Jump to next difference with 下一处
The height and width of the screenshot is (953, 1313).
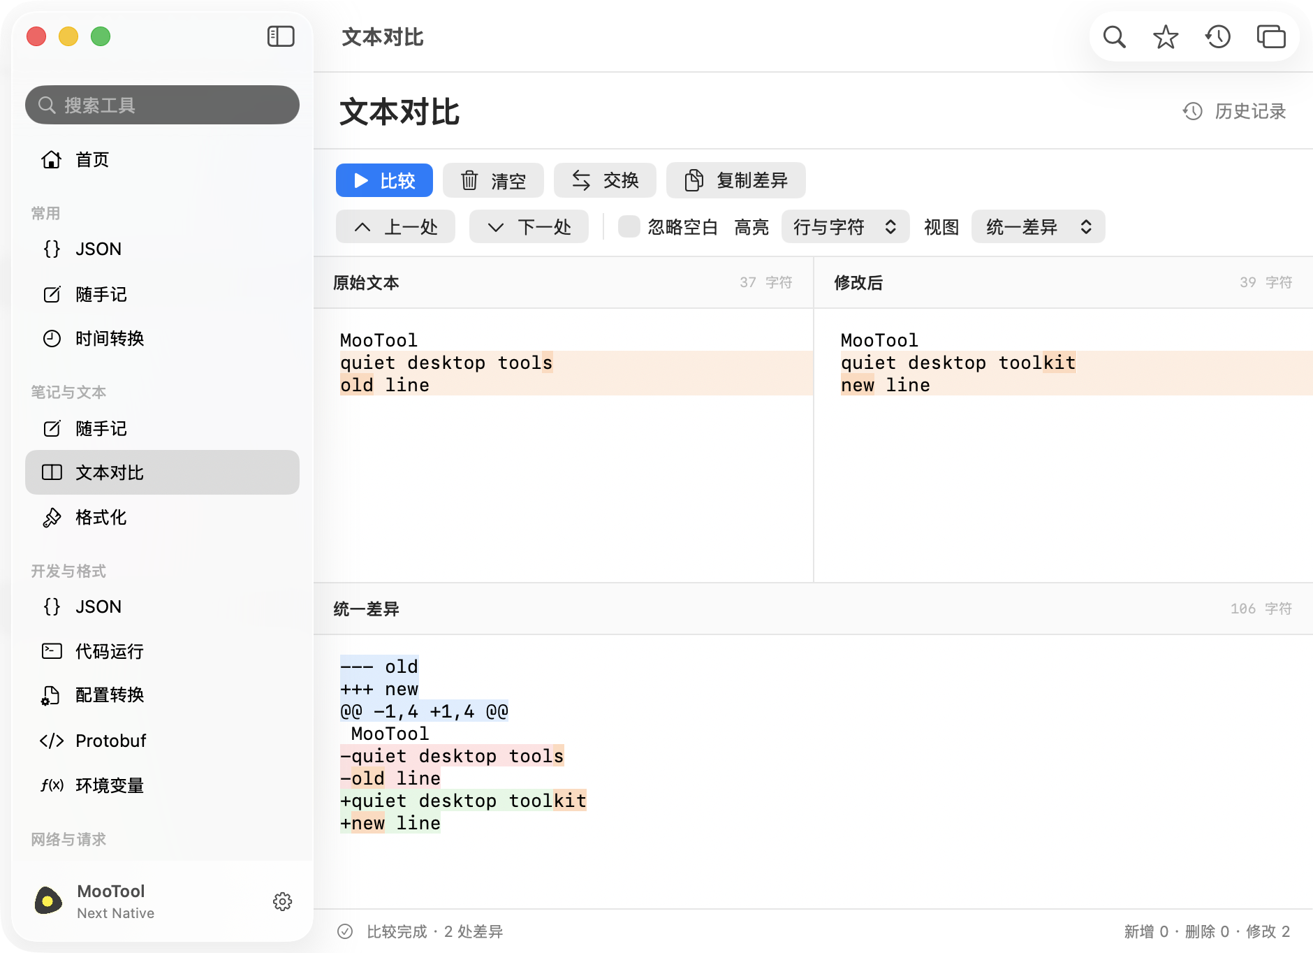click(529, 226)
